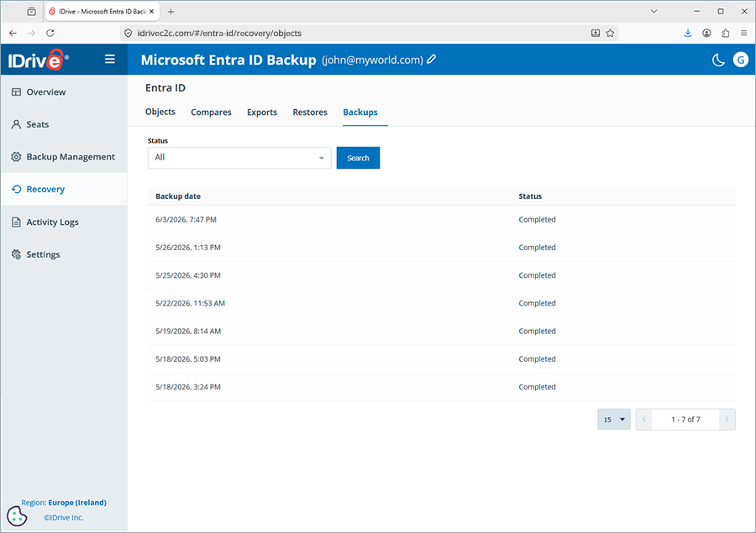The image size is (756, 533).
Task: Select backup dated 5/22/2026, 11:53 AM
Action: pos(442,303)
